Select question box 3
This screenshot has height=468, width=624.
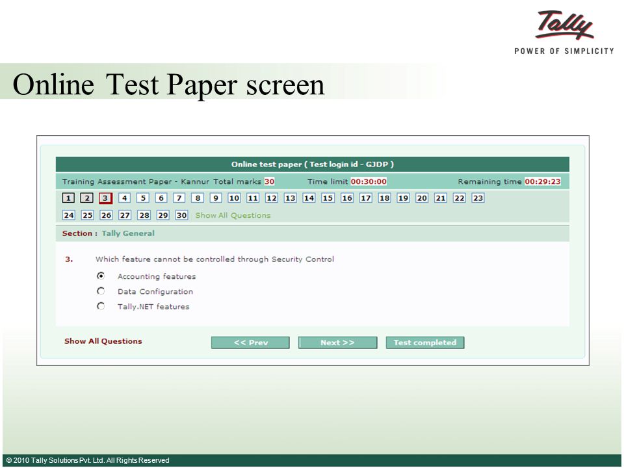105,198
